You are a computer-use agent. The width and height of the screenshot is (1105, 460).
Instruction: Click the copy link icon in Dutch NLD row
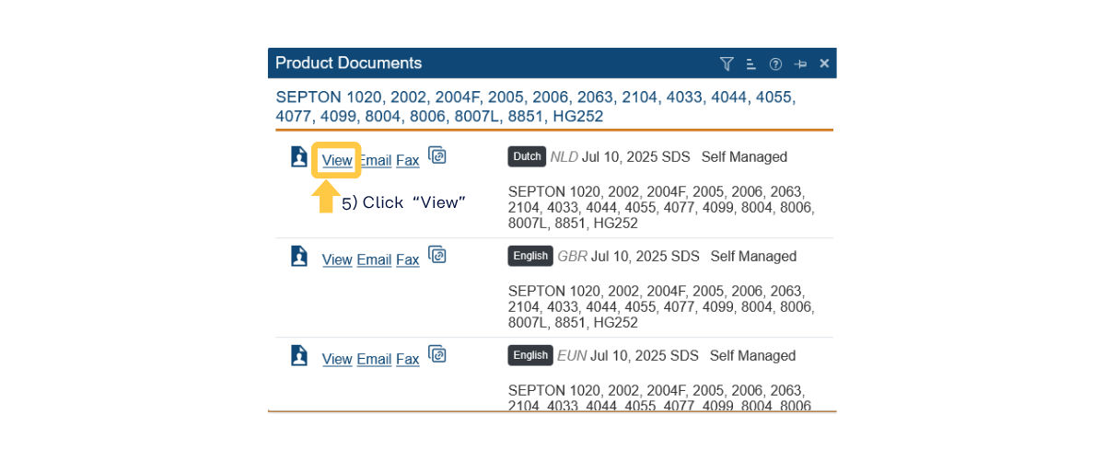pos(437,155)
